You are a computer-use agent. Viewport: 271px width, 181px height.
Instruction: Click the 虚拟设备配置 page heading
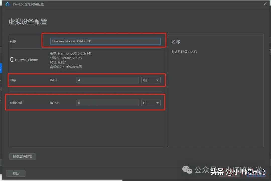[28, 22]
